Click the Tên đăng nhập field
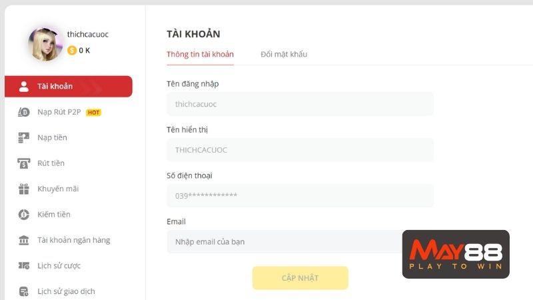 [300, 104]
